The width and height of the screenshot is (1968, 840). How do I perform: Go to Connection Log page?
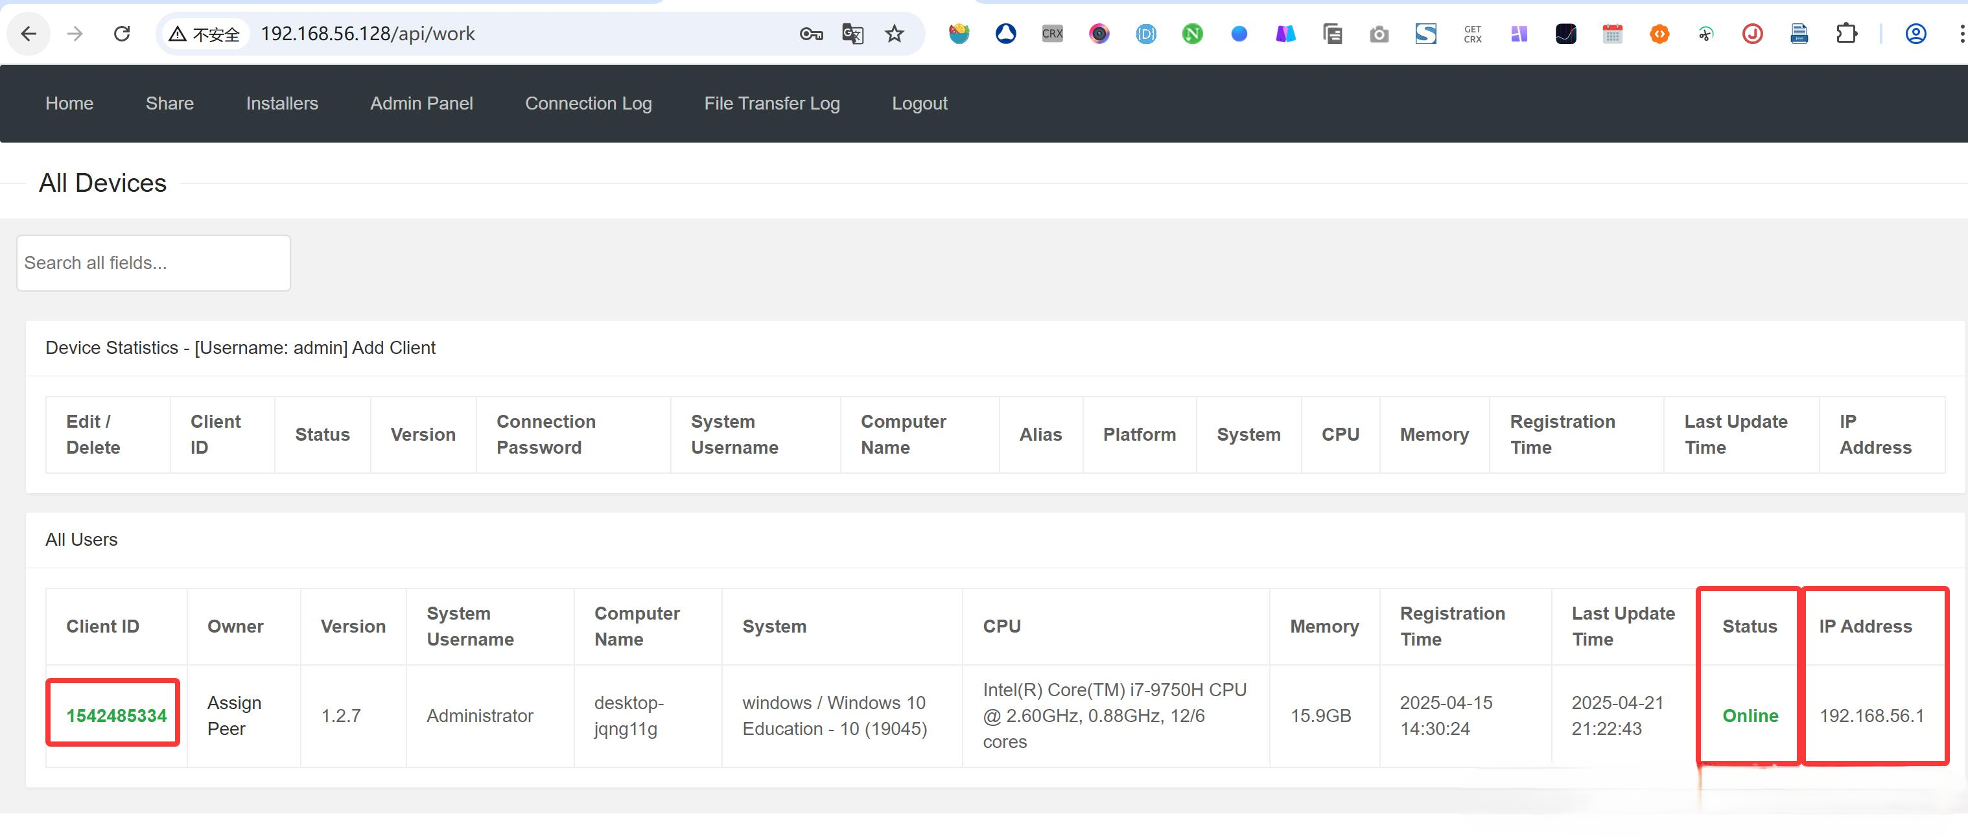[587, 103]
